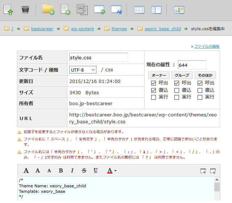
Task: Click the refresh window icon
Action: pos(99,10)
